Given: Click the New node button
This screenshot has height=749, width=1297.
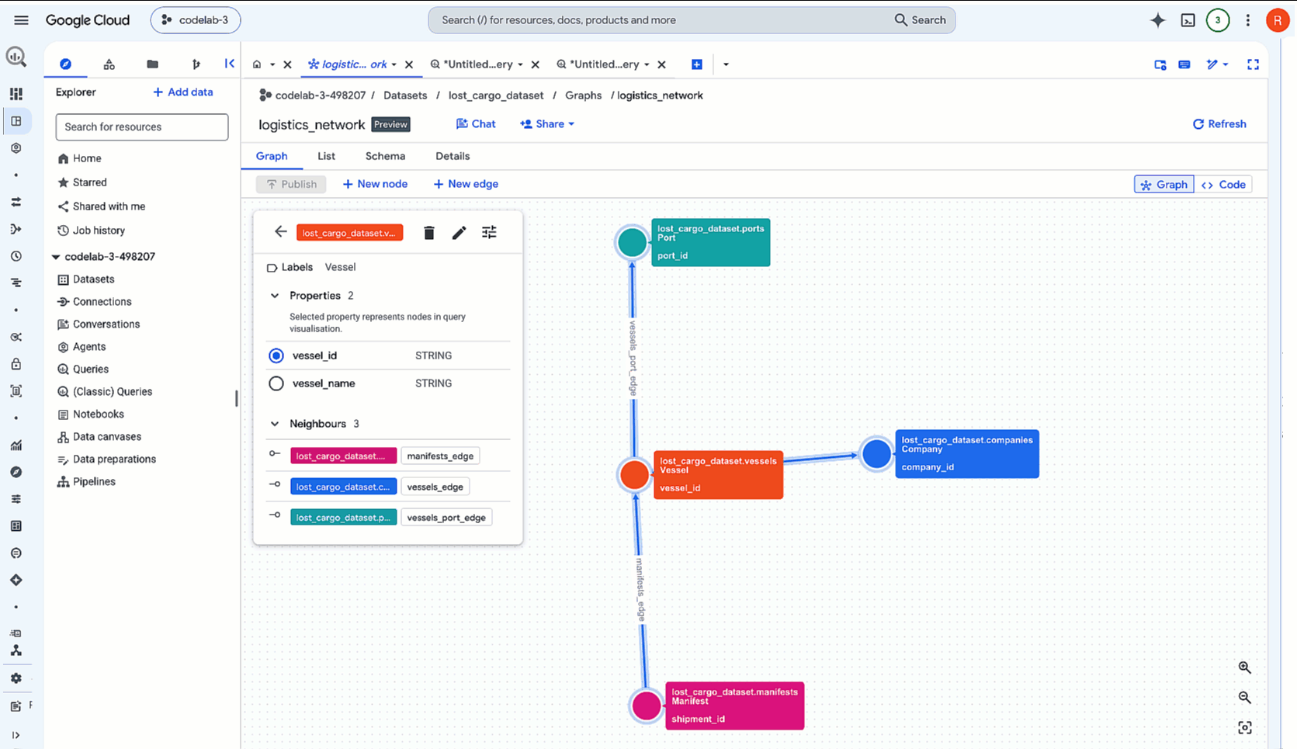Looking at the screenshot, I should [x=375, y=184].
